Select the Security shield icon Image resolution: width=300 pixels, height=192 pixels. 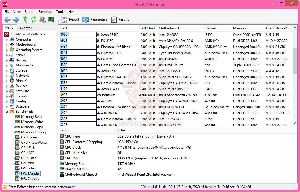click(12, 96)
